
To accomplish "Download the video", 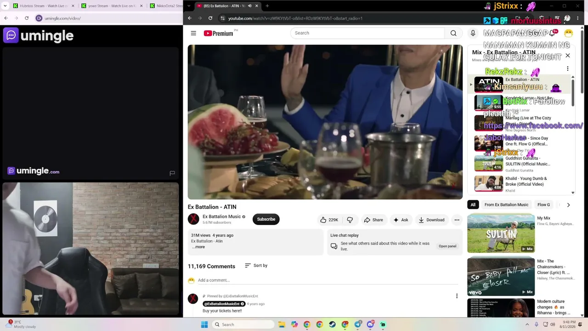I will coord(431,220).
